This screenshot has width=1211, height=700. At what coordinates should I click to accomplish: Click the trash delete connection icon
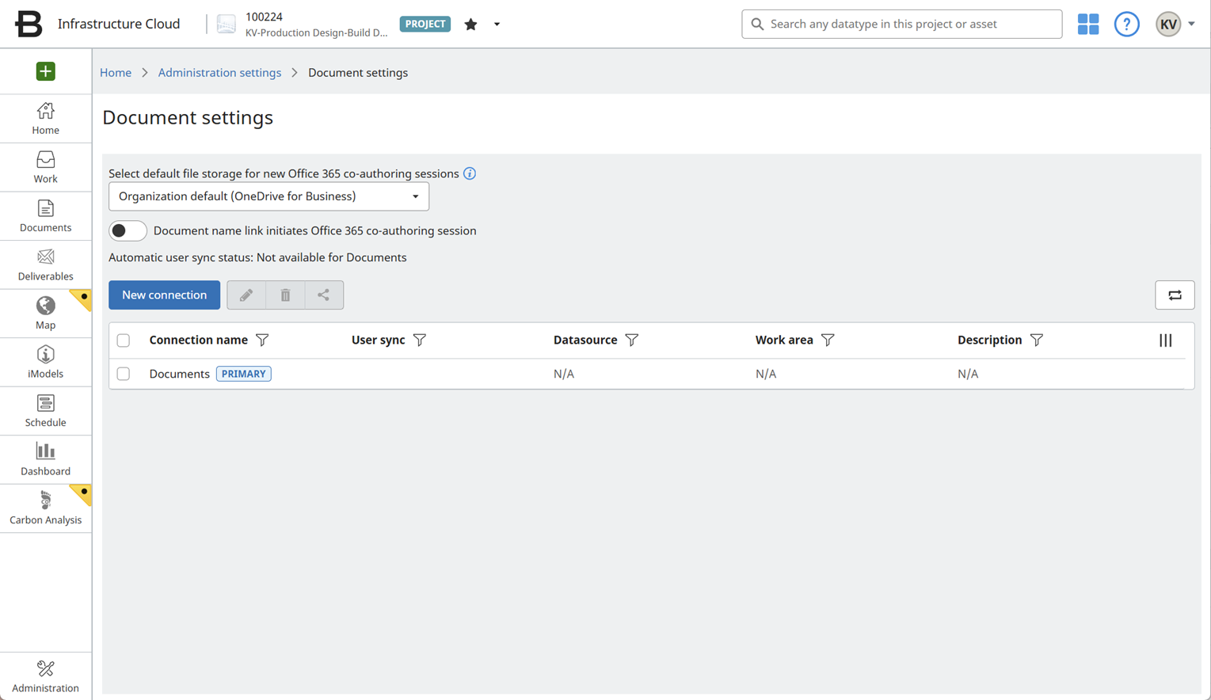click(x=285, y=295)
